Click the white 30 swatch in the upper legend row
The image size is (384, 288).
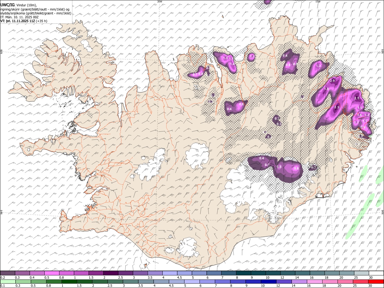coord(376,273)
